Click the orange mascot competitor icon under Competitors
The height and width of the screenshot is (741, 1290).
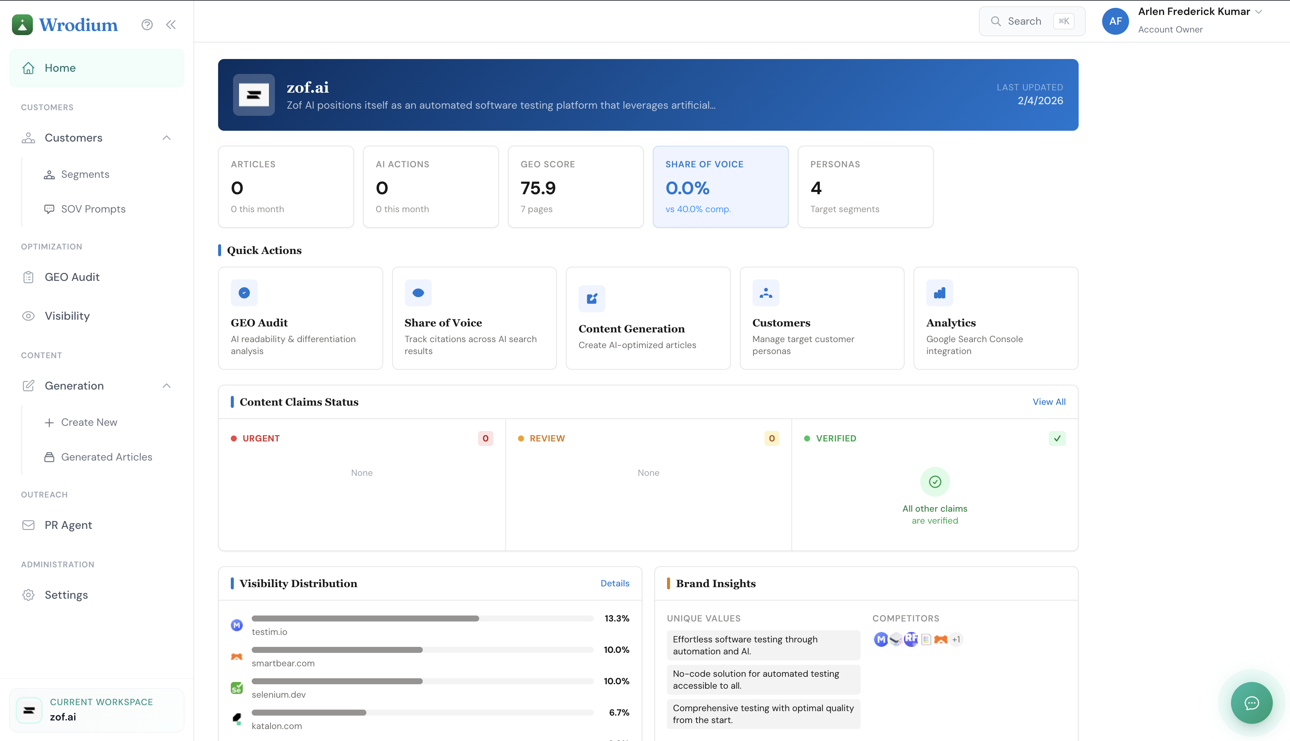941,639
